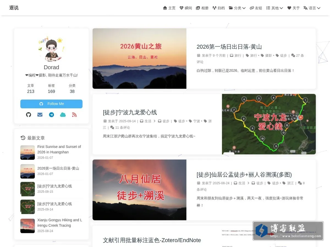Open post [徒步]仙居公盂徒步+丽人谷溯溪(多图)

(x=244, y=175)
